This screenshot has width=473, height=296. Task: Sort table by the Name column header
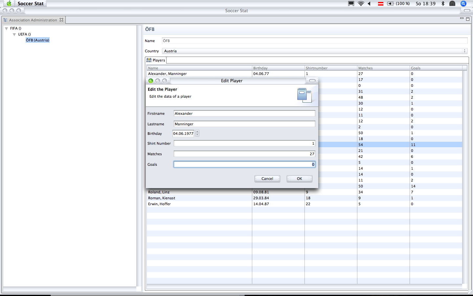click(199, 68)
